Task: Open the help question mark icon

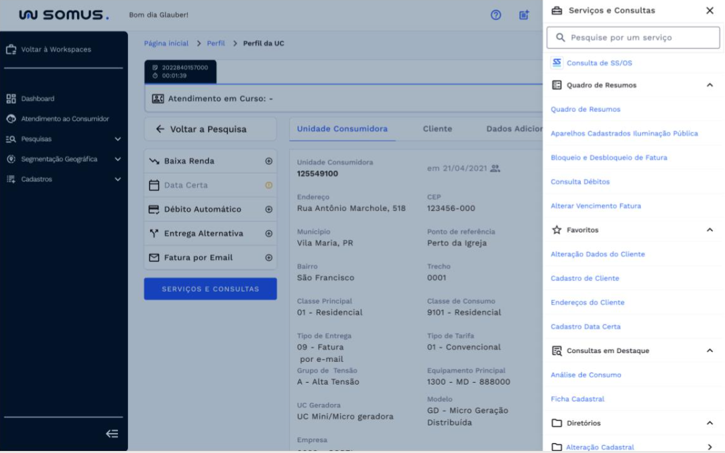Action: (496, 15)
